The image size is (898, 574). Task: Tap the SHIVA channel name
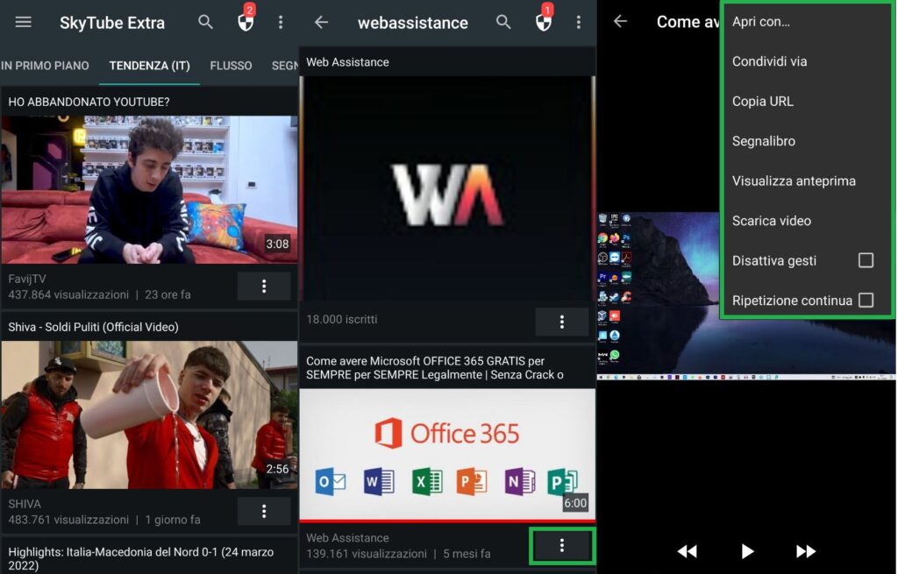(25, 504)
